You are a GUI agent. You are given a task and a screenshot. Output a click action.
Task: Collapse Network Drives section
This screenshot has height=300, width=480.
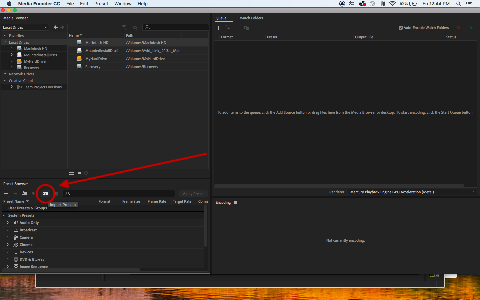pos(5,74)
